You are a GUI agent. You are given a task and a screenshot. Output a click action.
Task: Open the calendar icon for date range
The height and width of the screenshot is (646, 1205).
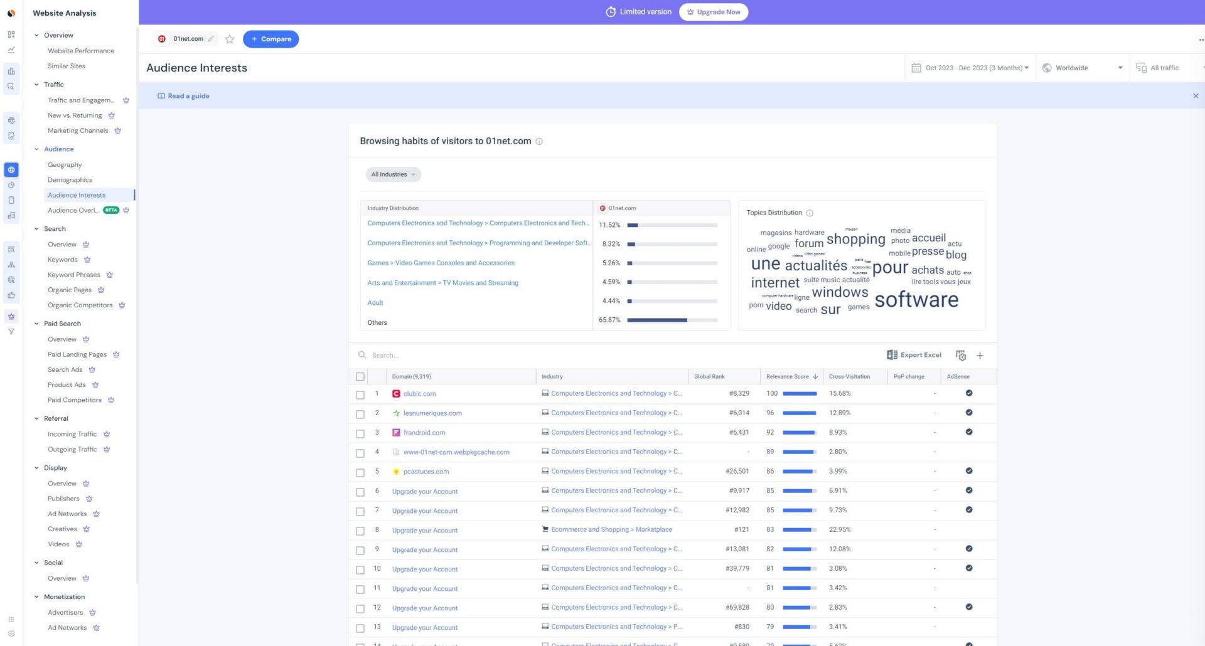(x=916, y=68)
